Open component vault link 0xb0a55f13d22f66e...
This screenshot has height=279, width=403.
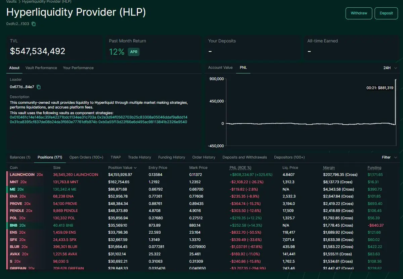(x=143, y=122)
